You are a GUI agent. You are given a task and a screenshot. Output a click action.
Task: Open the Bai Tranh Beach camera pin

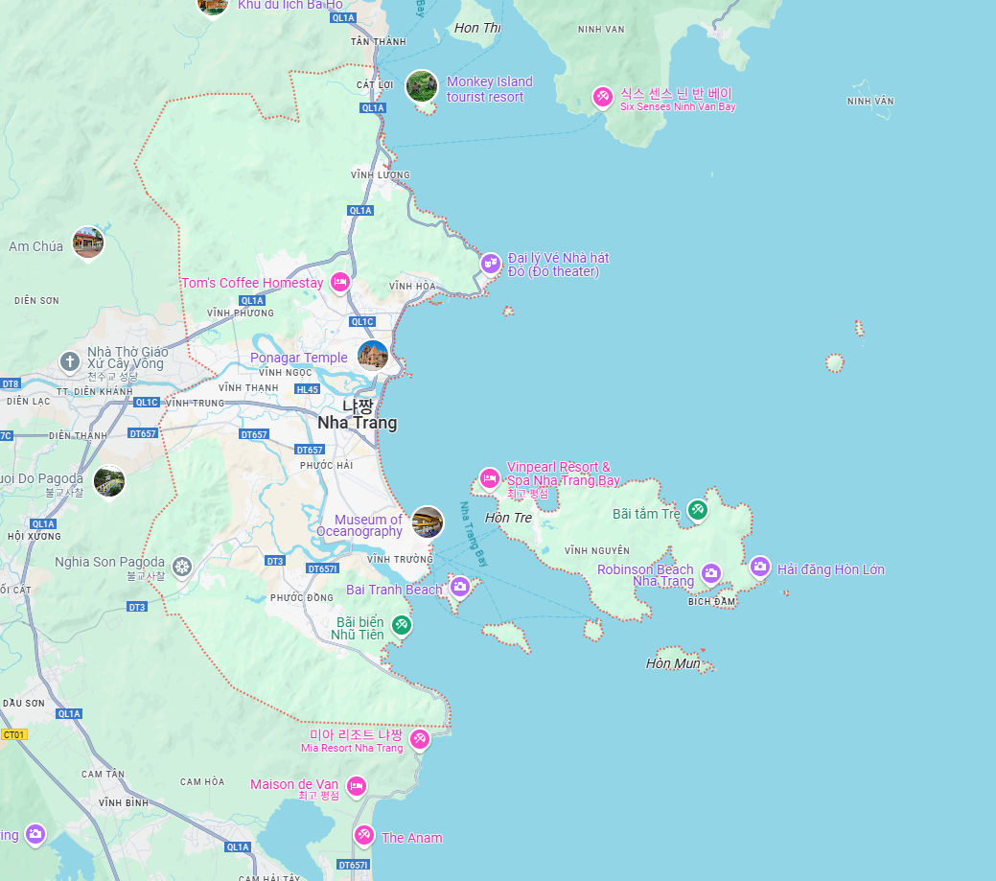(460, 587)
